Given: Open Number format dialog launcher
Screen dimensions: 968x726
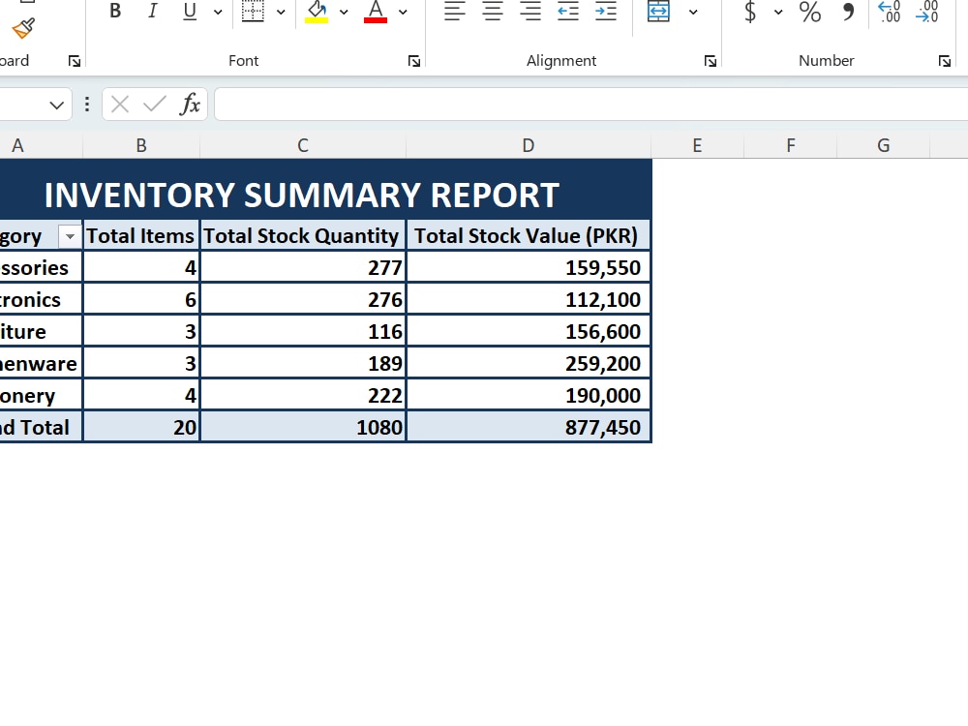Looking at the screenshot, I should tap(945, 60).
